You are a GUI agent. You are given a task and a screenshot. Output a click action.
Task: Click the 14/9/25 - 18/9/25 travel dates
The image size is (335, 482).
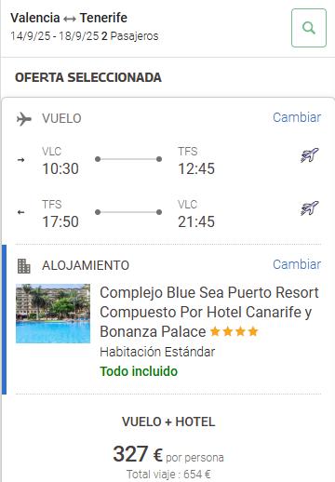(55, 36)
